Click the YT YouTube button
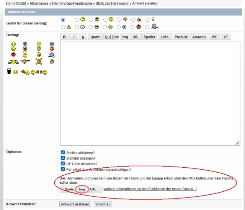 pyautogui.click(x=225, y=37)
